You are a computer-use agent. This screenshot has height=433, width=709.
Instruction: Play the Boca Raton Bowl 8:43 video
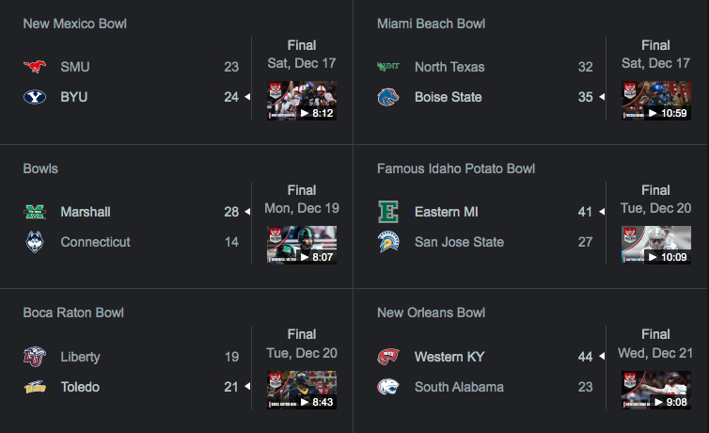pos(301,391)
